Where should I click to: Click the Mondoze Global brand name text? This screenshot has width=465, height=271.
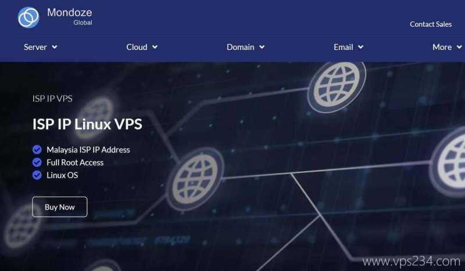pos(70,17)
